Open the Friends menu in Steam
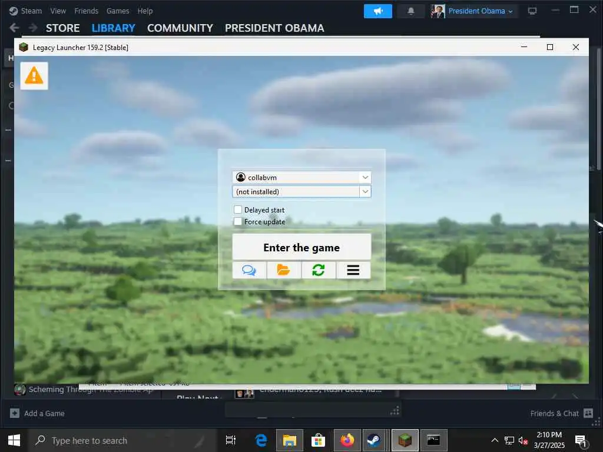This screenshot has width=603, height=452. click(86, 11)
